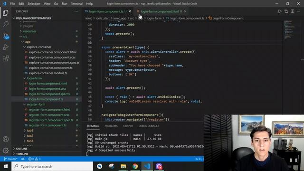
Task: Click the Visual Studio Code taskbar icon
Action: [147, 166]
